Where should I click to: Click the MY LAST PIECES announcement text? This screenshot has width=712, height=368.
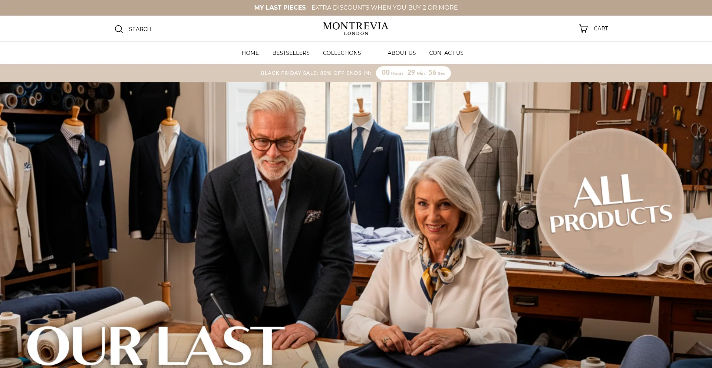click(280, 7)
